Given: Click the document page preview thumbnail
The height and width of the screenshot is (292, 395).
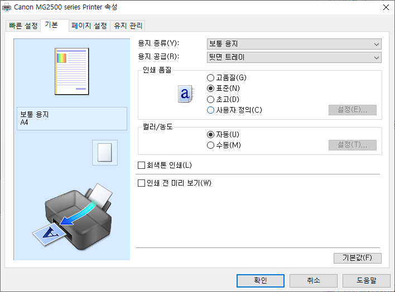Looking at the screenshot, I should point(72,71).
